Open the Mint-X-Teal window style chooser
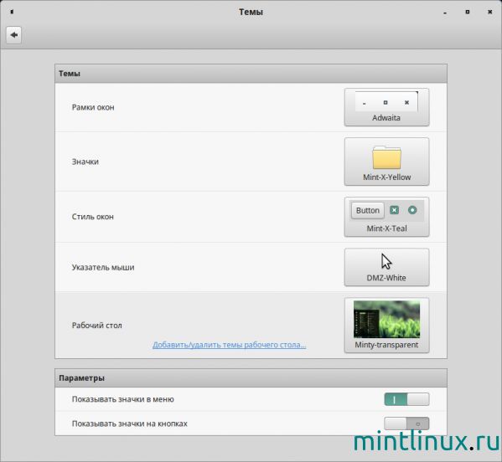The height and width of the screenshot is (462, 502). [x=386, y=217]
